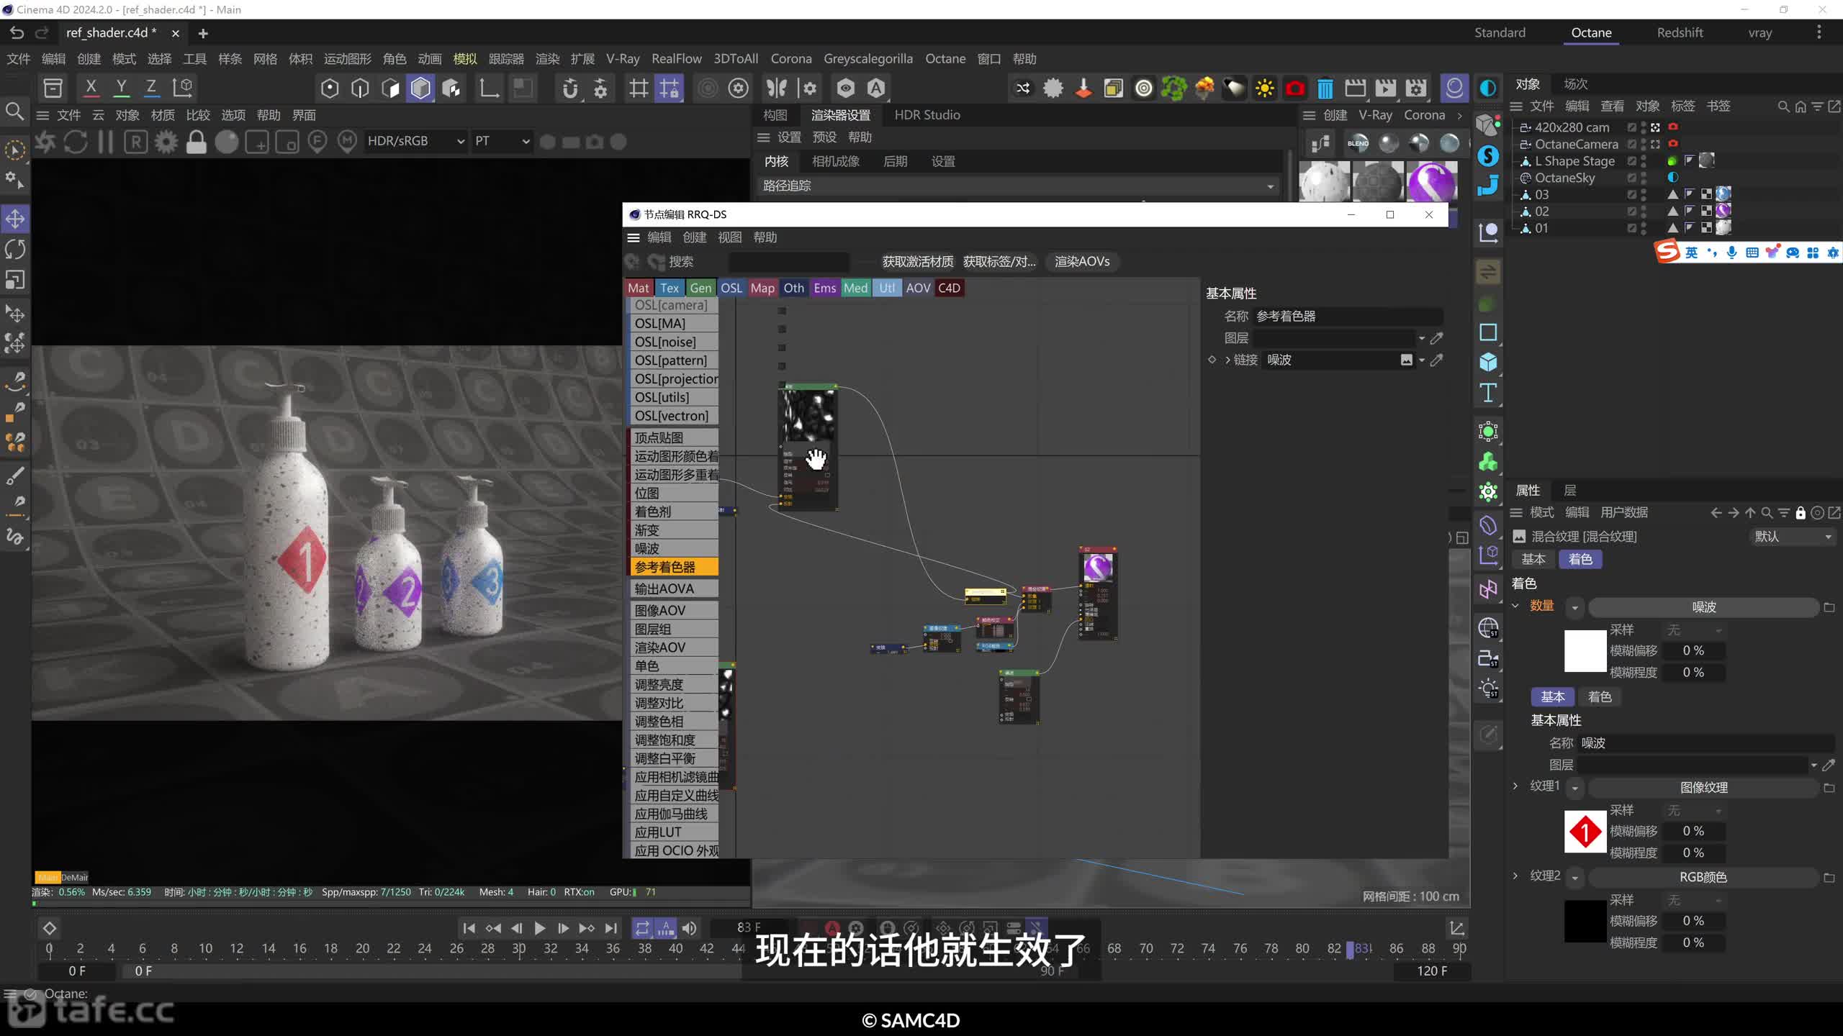Toggle the Z axis lock icon

[x=151, y=88]
